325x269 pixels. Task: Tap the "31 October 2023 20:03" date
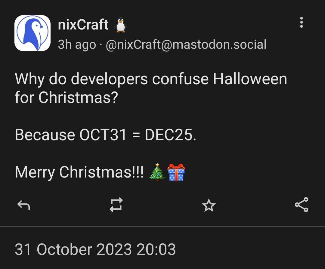[95, 249]
